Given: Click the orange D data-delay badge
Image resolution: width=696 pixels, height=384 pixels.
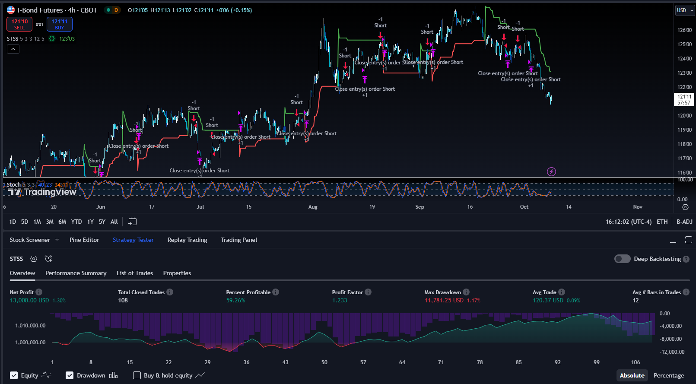Looking at the screenshot, I should [x=116, y=10].
